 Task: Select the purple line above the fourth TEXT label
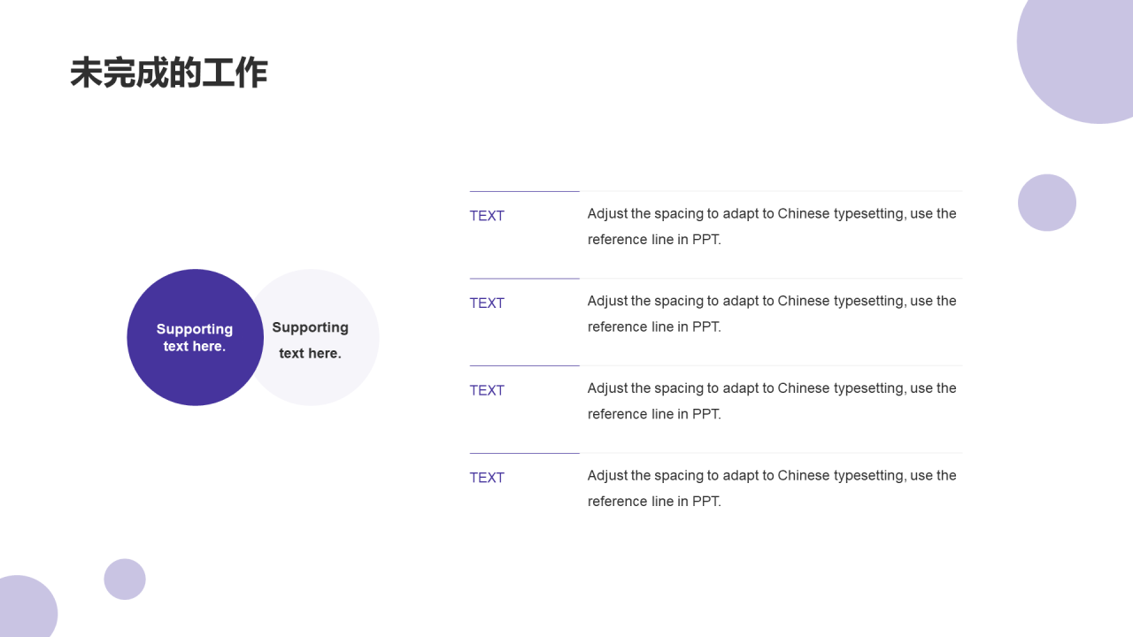pyautogui.click(x=524, y=453)
